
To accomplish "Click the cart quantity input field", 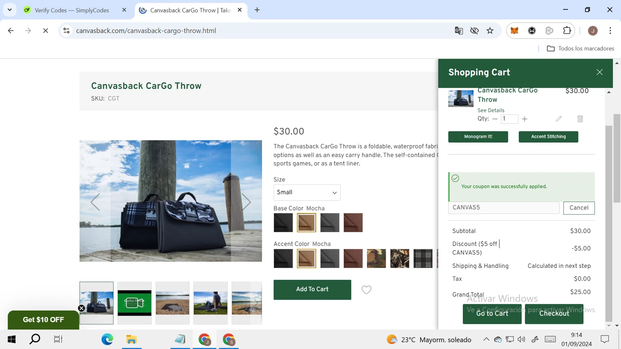I will coord(509,119).
